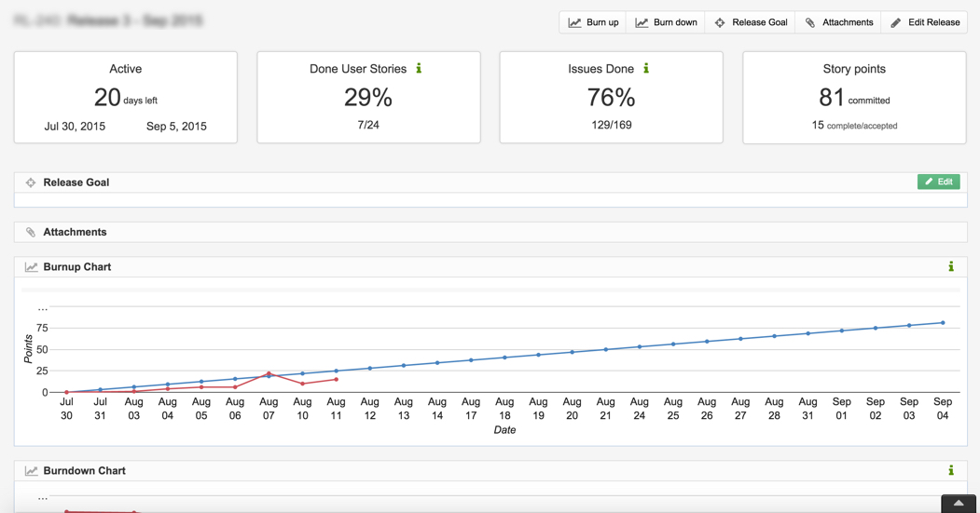The image size is (980, 513).
Task: Click the chart icon beside Burndown Chart
Action: pos(31,471)
